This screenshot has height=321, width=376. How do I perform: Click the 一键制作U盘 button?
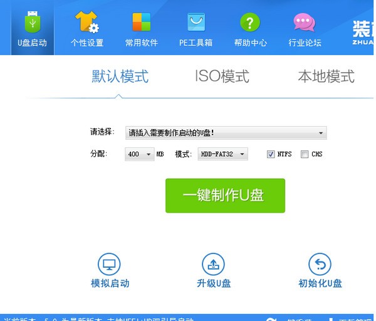pos(225,196)
